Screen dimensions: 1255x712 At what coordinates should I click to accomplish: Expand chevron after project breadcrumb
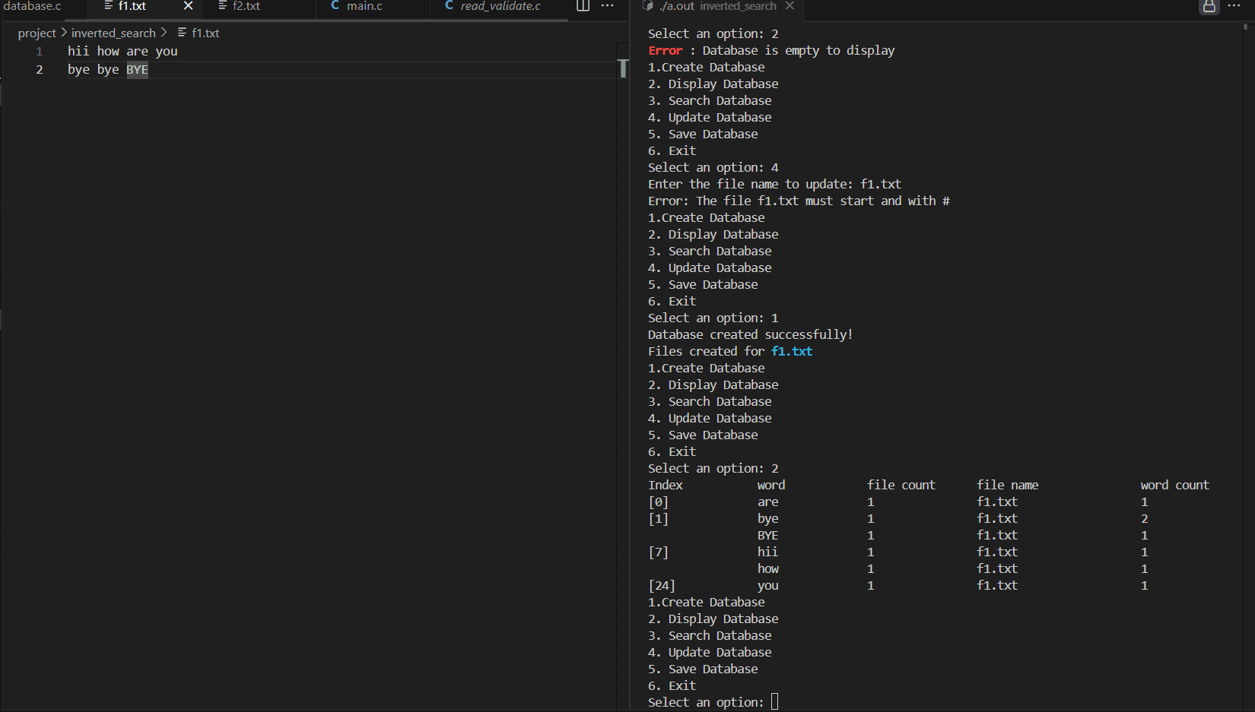point(64,33)
